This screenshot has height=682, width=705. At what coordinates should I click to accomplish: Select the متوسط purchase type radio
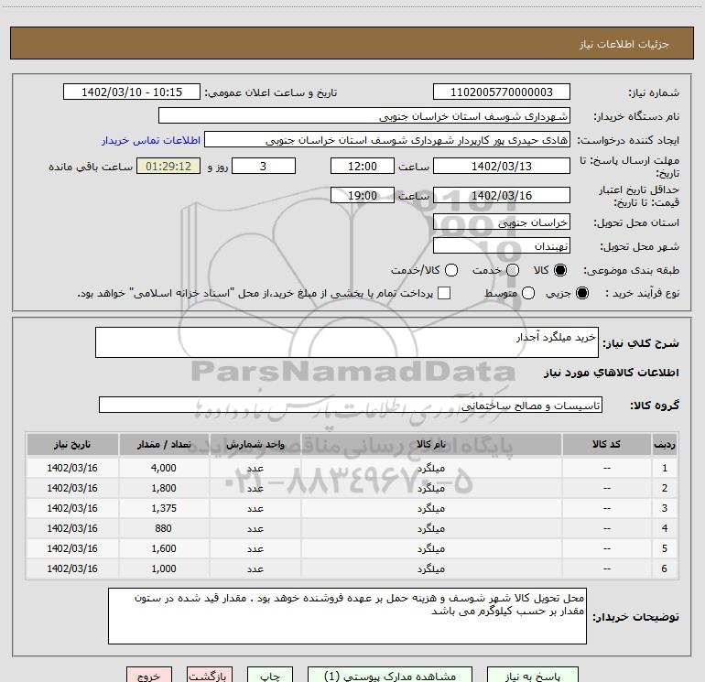[x=528, y=293]
